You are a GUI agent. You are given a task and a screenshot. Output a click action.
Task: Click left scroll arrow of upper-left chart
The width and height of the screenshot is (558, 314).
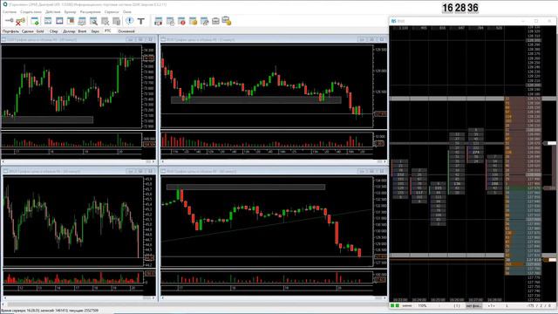[3, 161]
